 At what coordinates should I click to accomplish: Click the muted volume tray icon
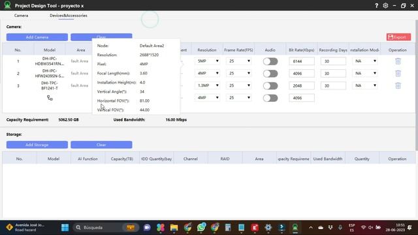pos(370,227)
